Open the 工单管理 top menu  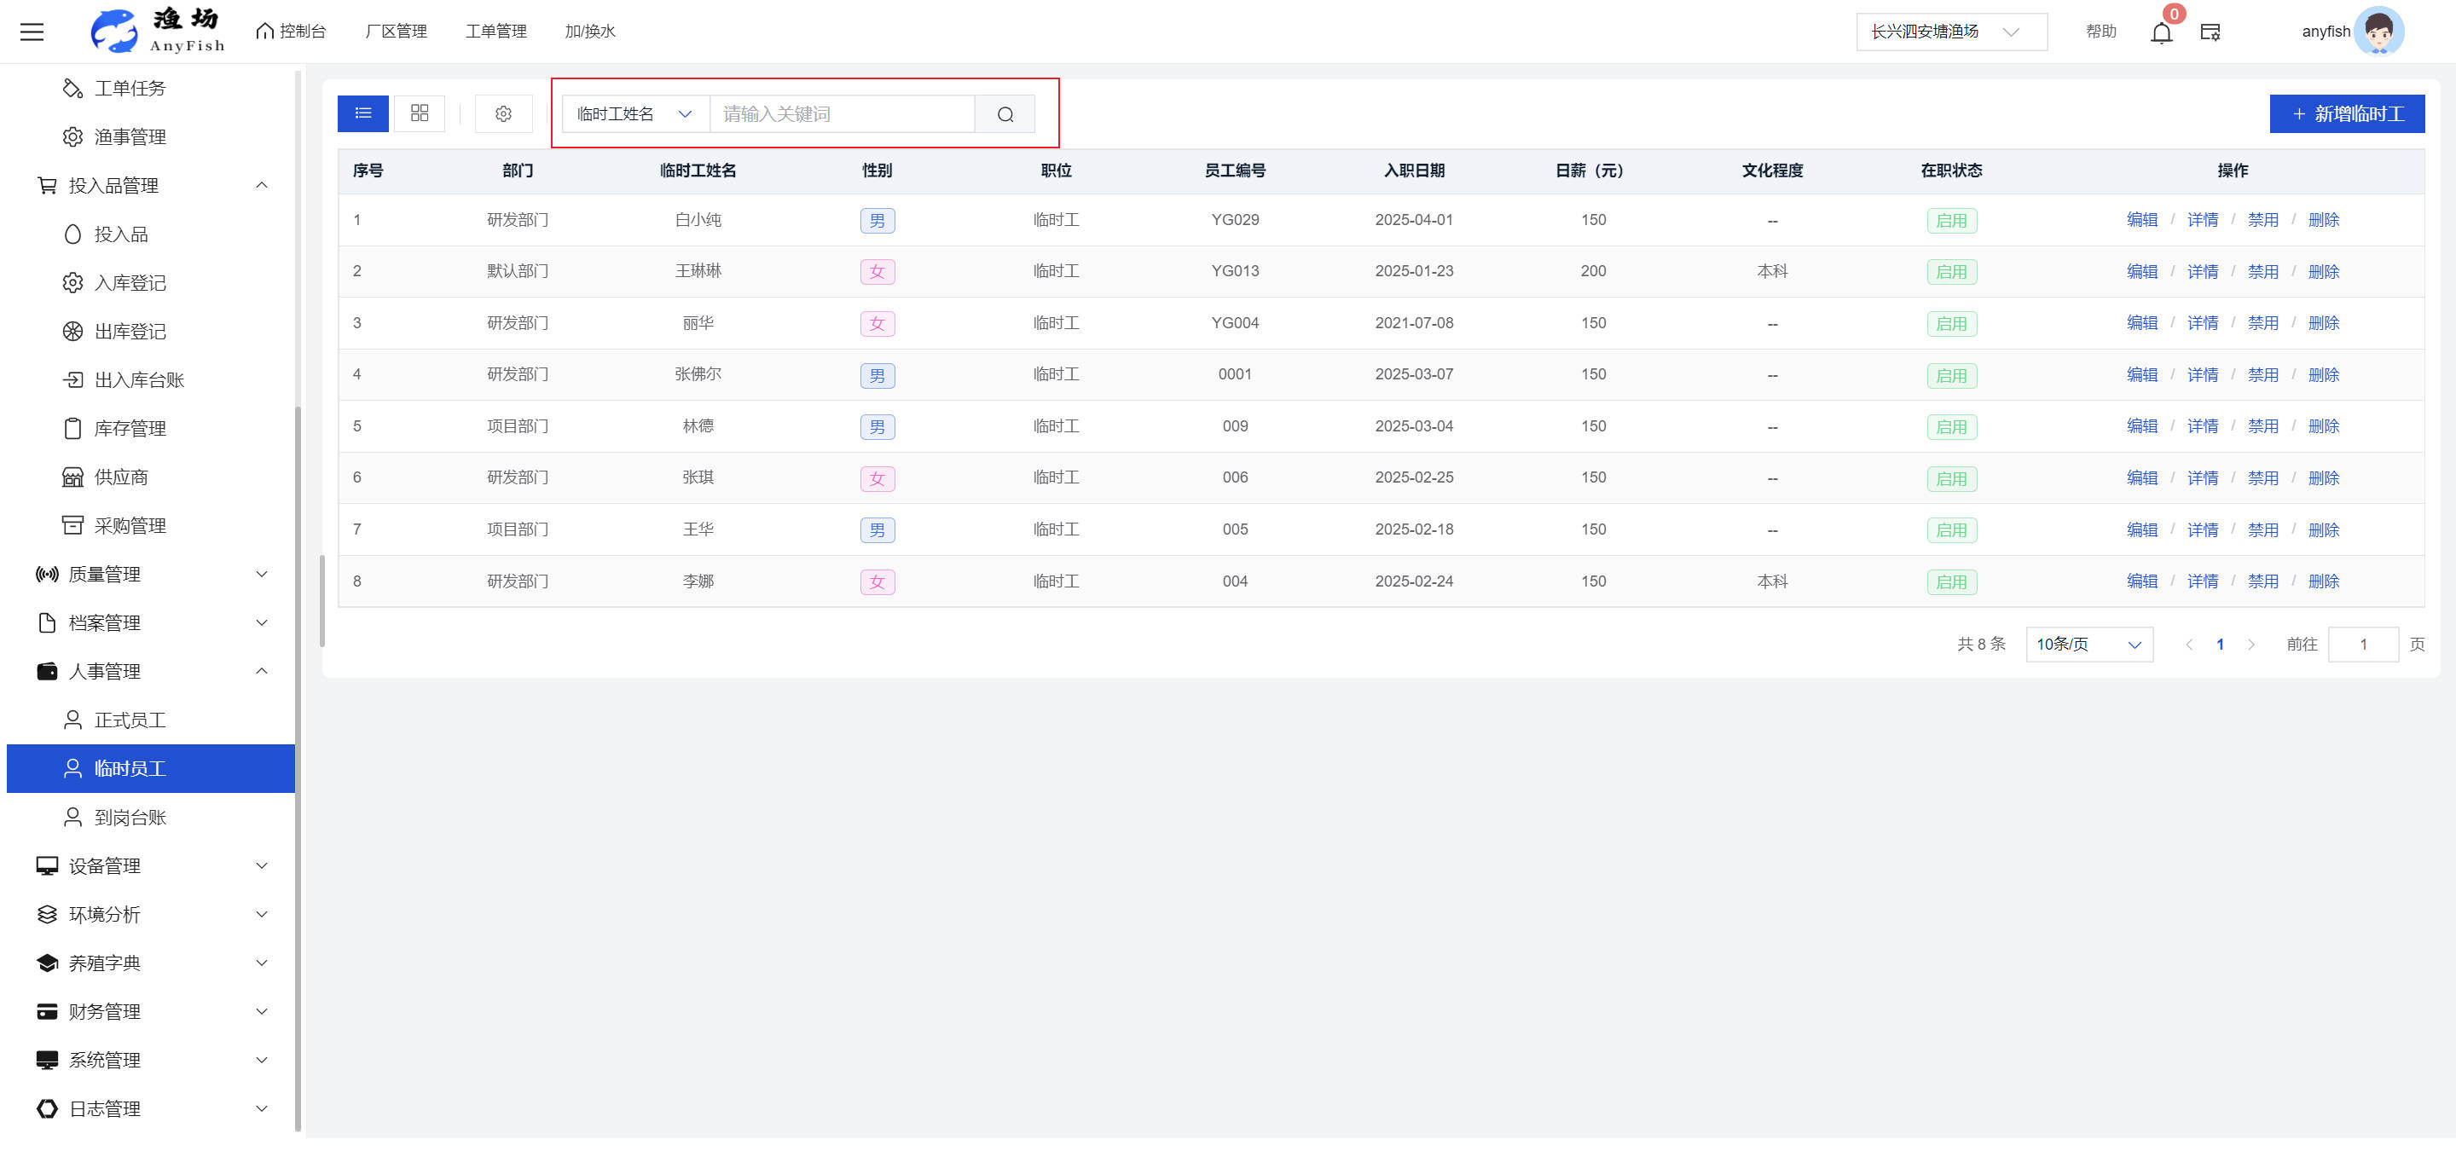point(495,32)
